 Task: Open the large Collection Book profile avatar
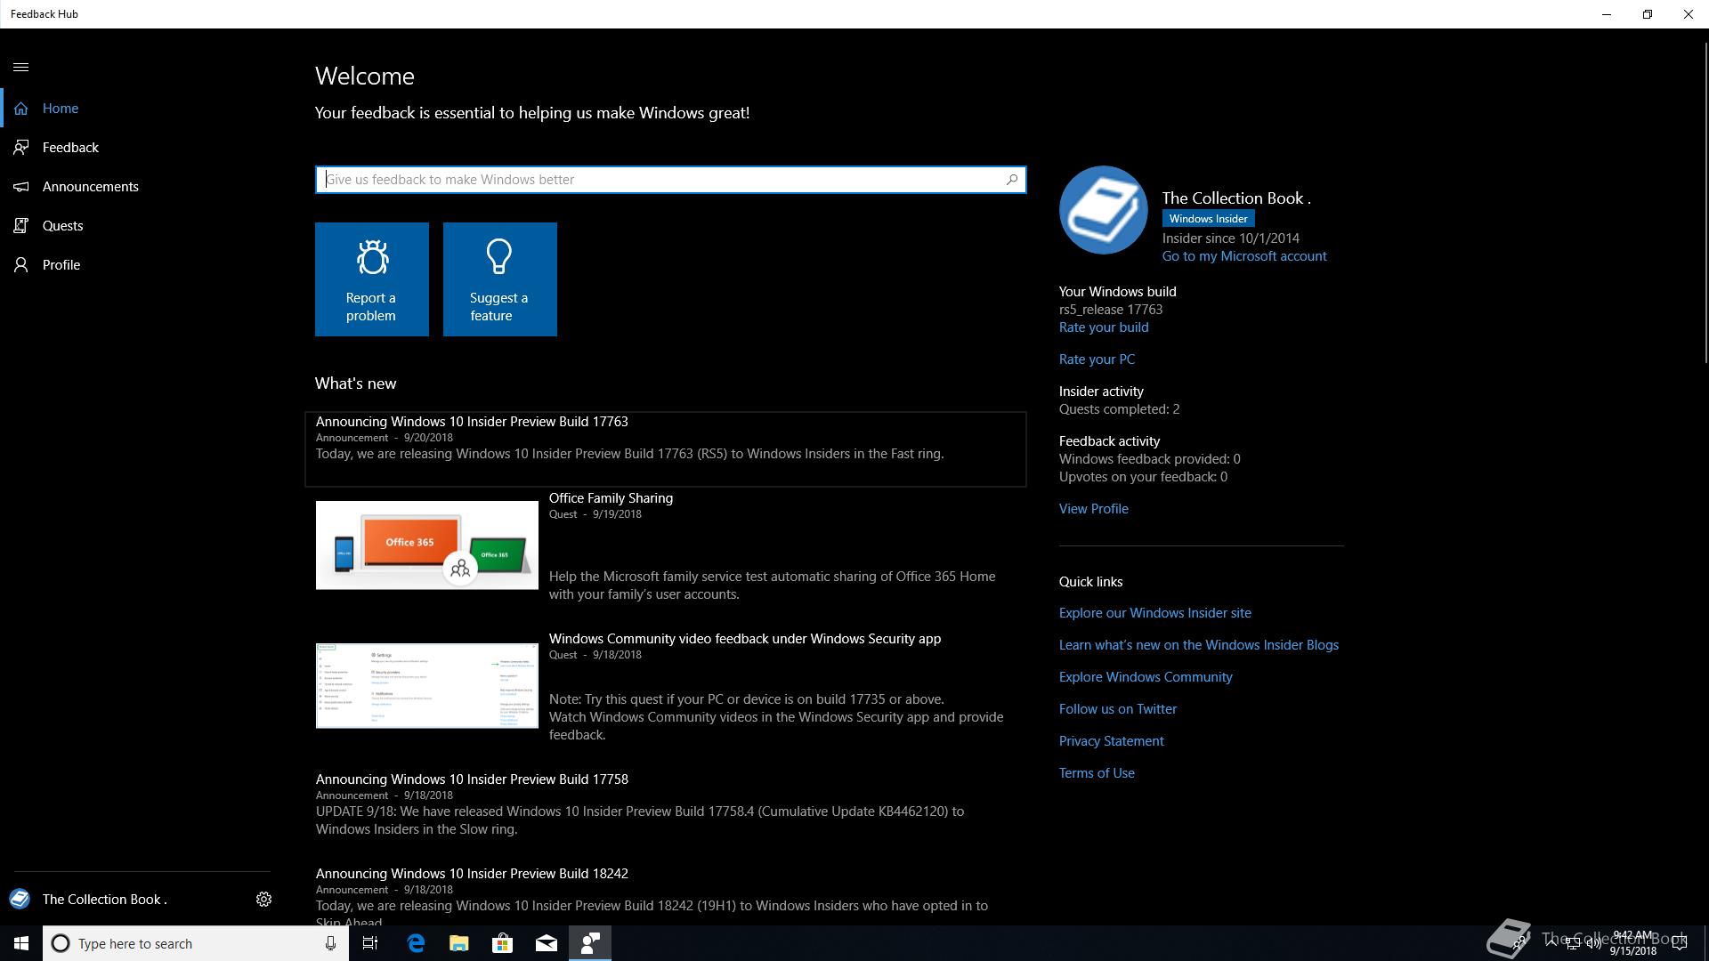(1104, 210)
